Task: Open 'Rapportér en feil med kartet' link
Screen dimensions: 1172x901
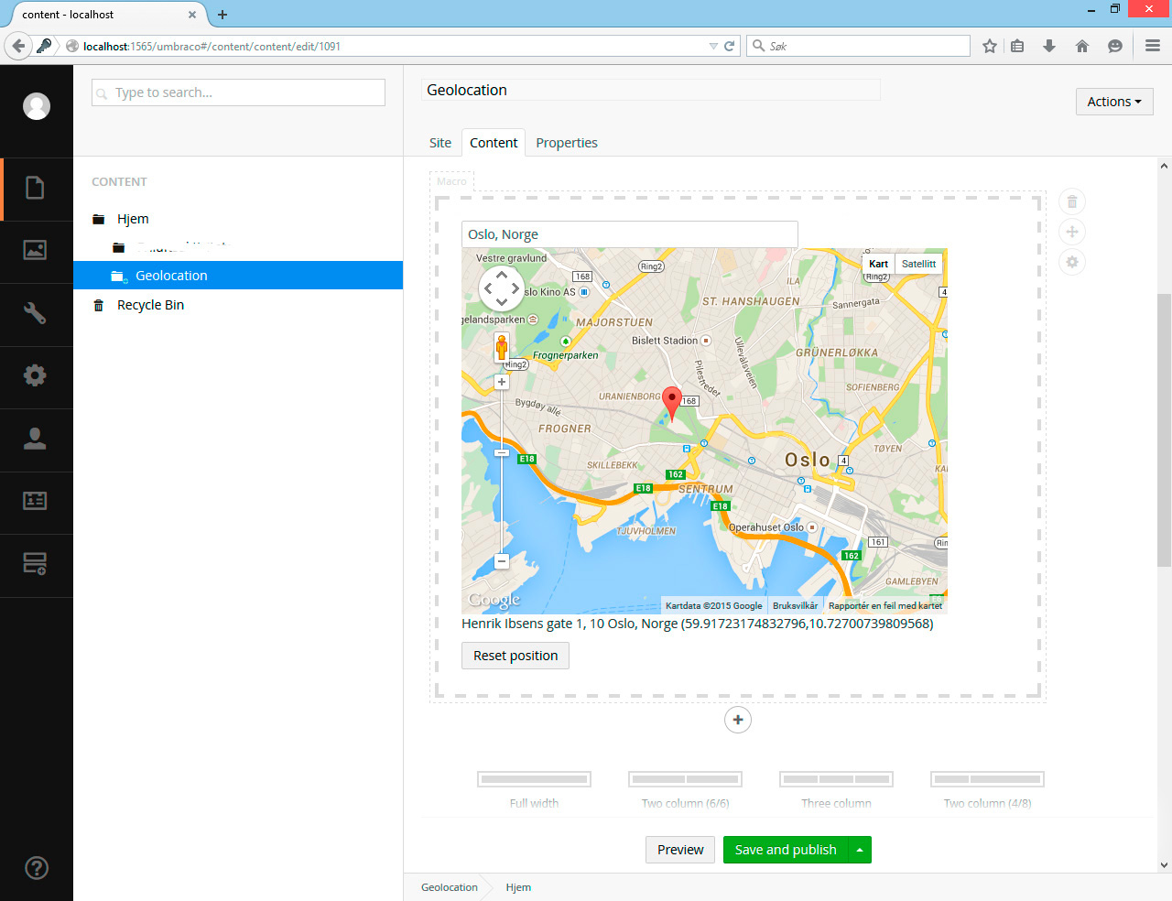Action: (885, 605)
